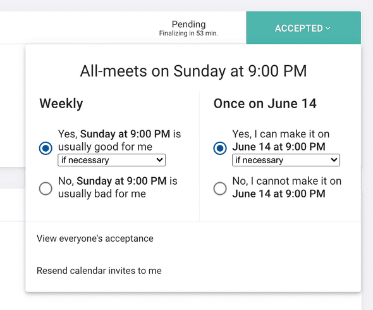This screenshot has width=373, height=310.
Task: Click the chevron icon beside ACCEPTED
Action: pos(328,28)
